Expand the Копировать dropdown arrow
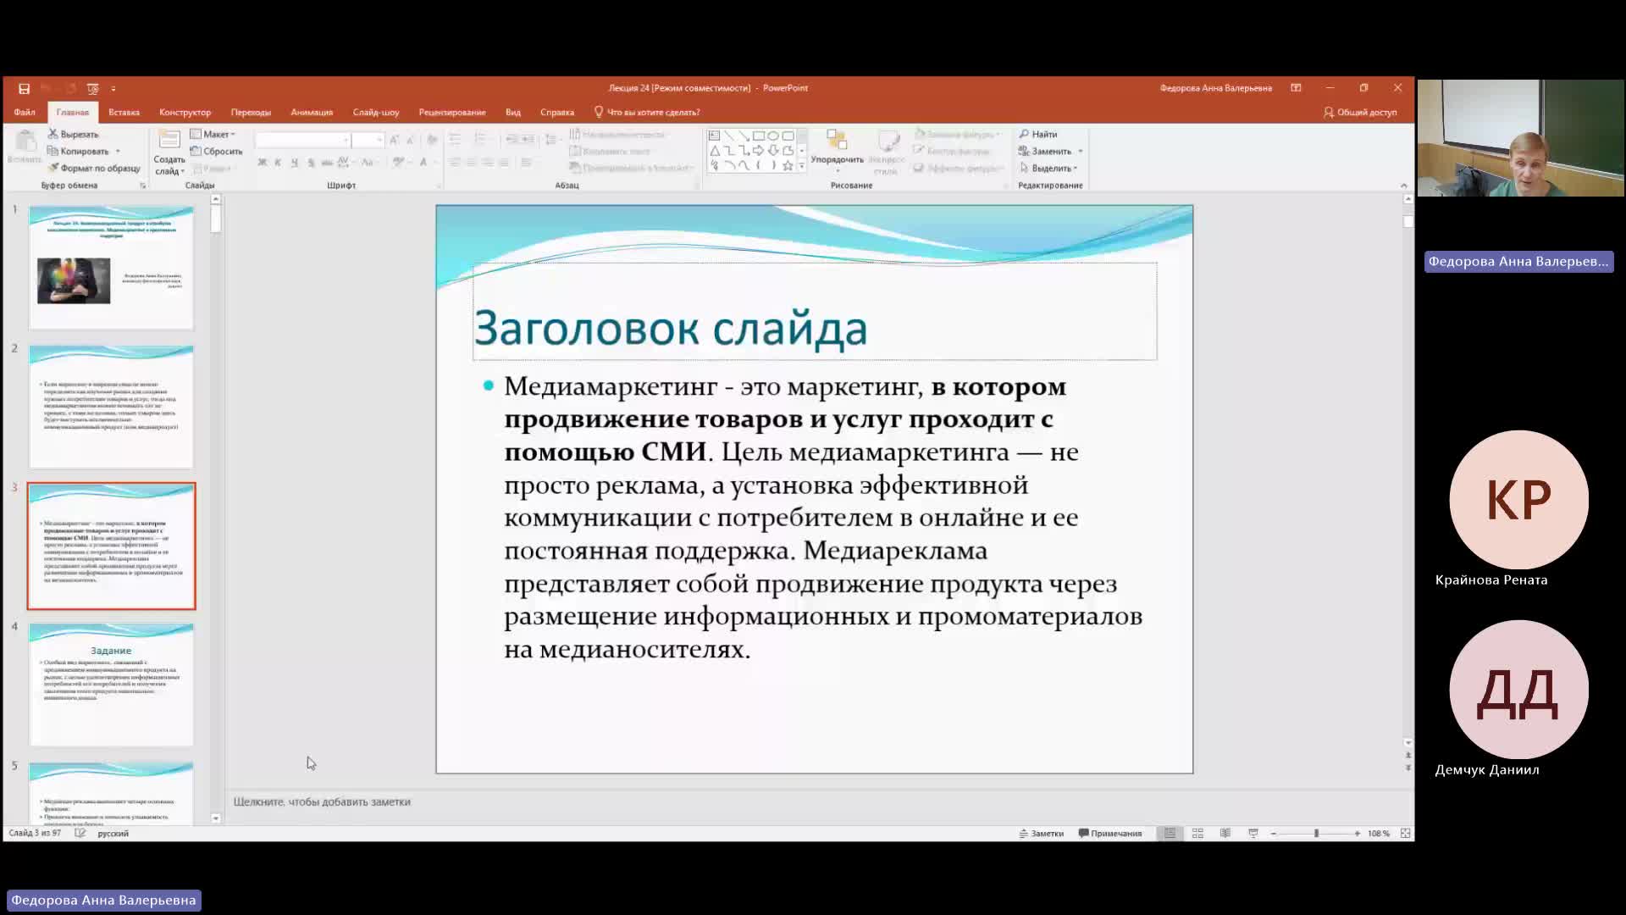The height and width of the screenshot is (915, 1626). point(118,151)
